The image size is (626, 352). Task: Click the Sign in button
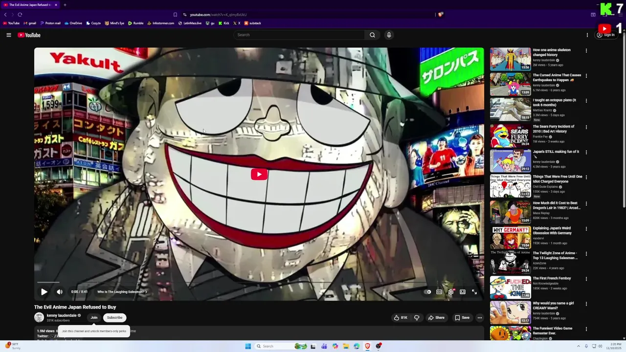coord(605,35)
